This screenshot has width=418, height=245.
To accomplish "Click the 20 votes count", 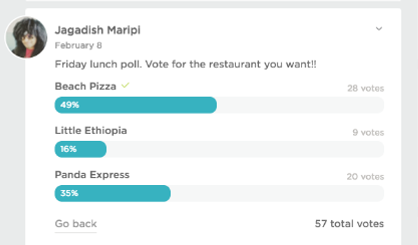I will [x=365, y=177].
